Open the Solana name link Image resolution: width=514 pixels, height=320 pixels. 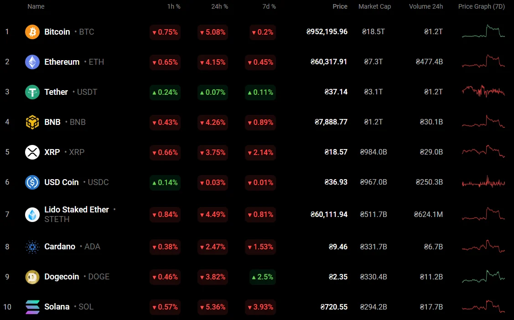click(x=57, y=307)
